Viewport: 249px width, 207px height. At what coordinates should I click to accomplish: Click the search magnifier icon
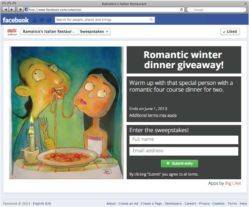151,20
